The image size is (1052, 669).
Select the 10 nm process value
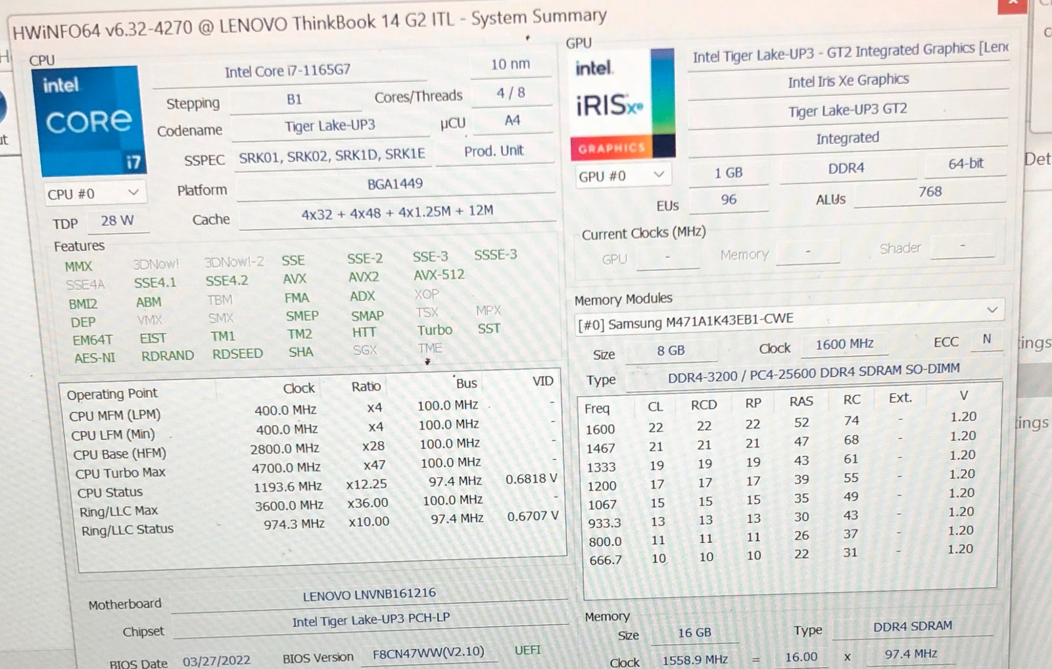(510, 64)
